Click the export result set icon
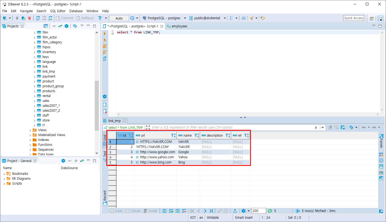The image size is (386, 222). [x=235, y=211]
